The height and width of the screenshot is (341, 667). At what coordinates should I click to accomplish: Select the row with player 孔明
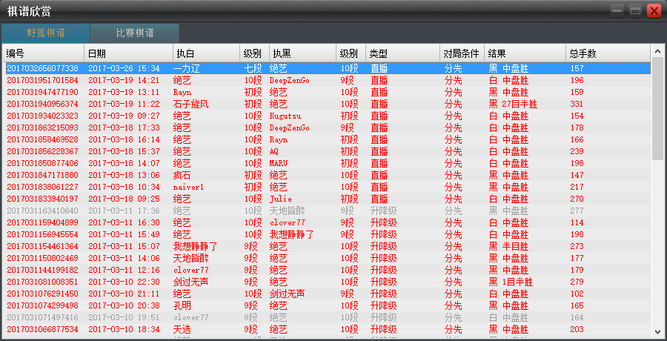pos(328,305)
